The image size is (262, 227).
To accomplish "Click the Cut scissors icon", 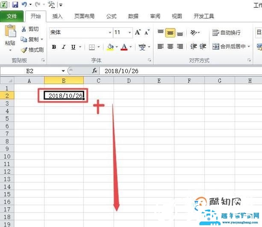I will click(24, 29).
